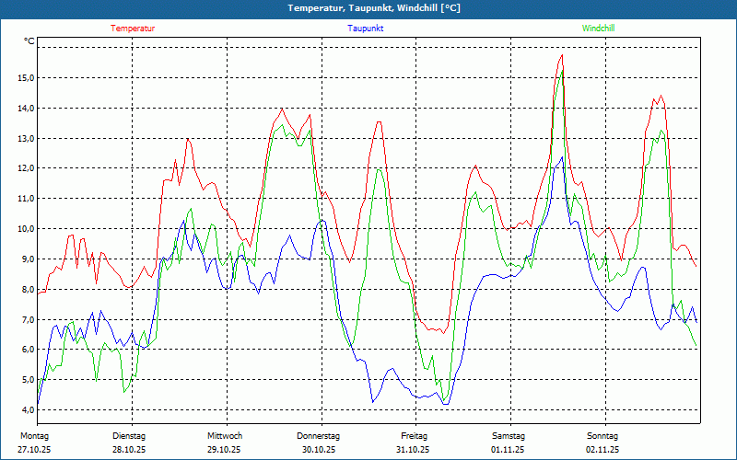Click the highest red temperature peak above 15,0

click(x=561, y=55)
